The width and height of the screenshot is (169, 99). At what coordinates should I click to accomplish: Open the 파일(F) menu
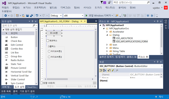[x=5, y=8]
